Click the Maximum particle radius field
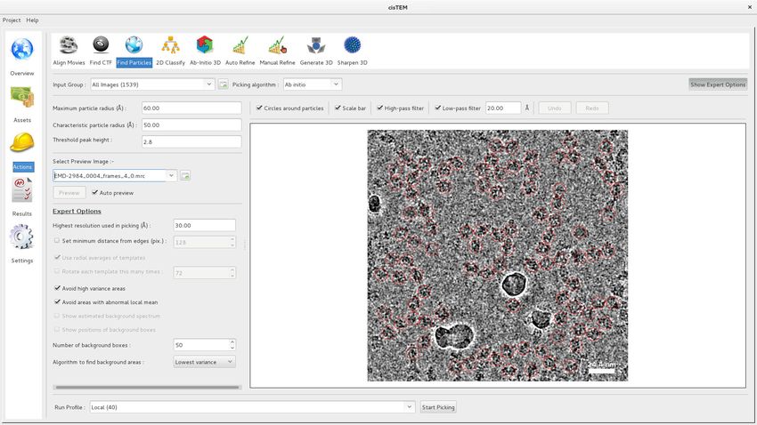 click(191, 108)
